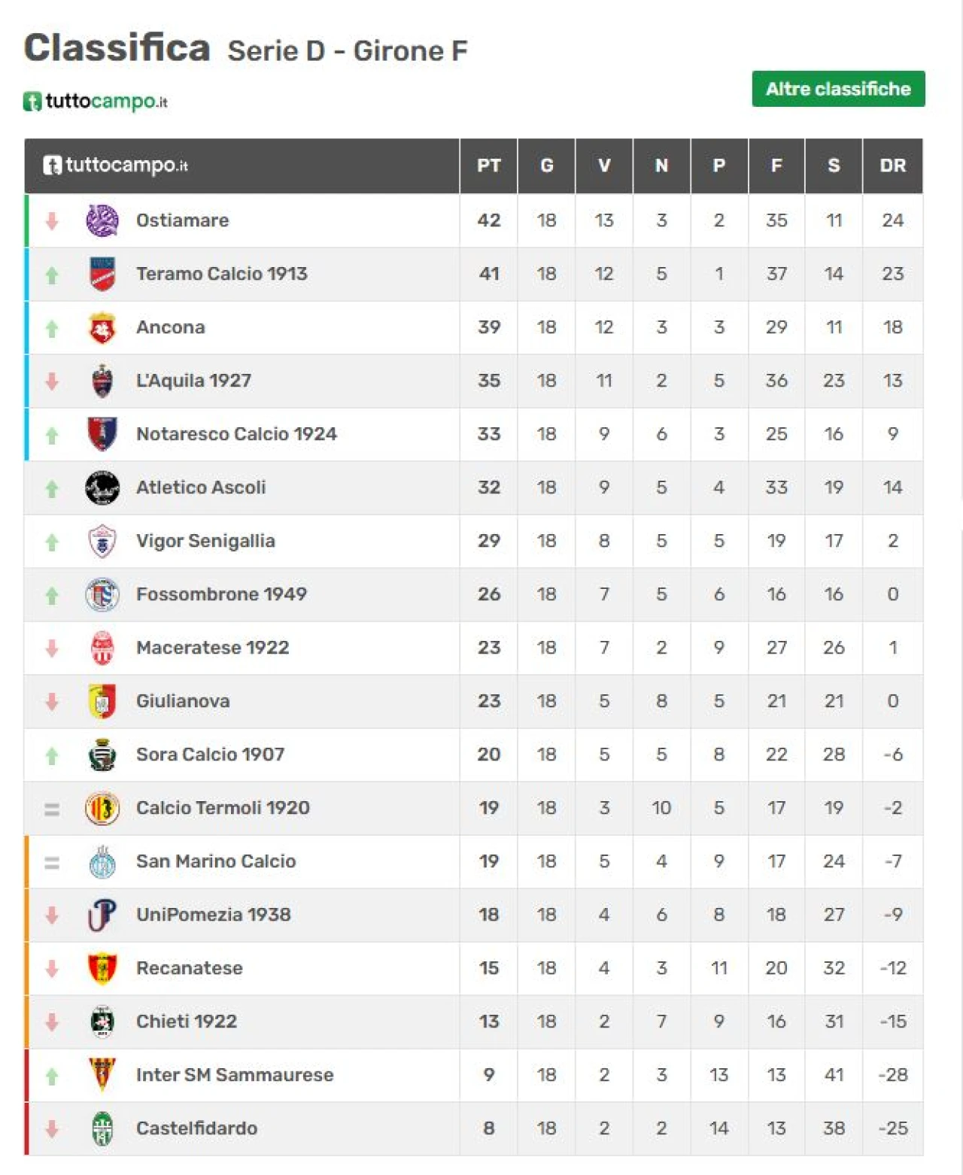Open the Notaresco Calcio 1924 team link
The height and width of the screenshot is (1175, 963).
236,434
